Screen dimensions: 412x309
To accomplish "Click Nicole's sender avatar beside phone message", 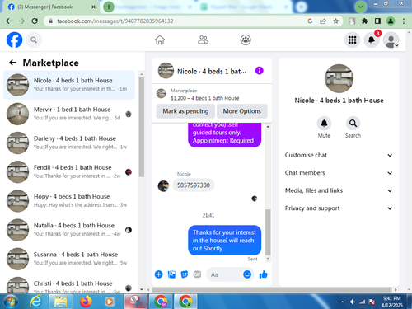I will point(163,186).
